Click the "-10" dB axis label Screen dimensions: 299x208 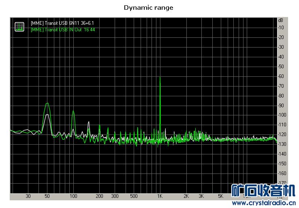coord(281,28)
